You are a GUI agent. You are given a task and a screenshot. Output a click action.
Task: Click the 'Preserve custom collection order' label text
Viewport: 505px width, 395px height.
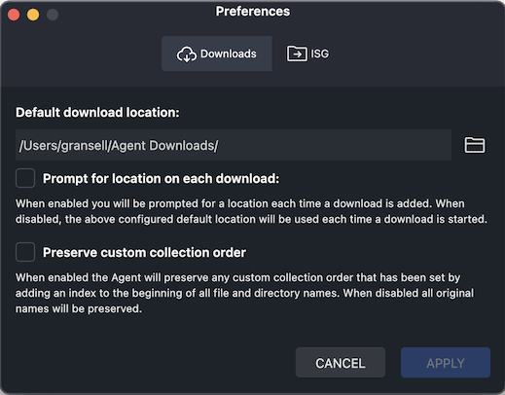[x=144, y=252]
